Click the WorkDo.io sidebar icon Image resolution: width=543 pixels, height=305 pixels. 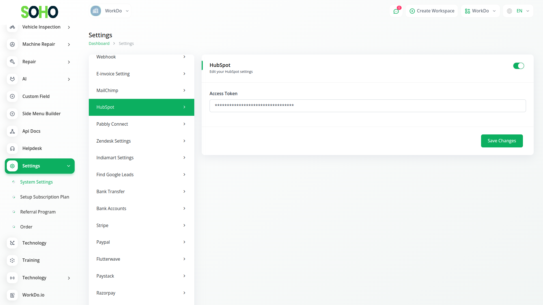click(12, 295)
